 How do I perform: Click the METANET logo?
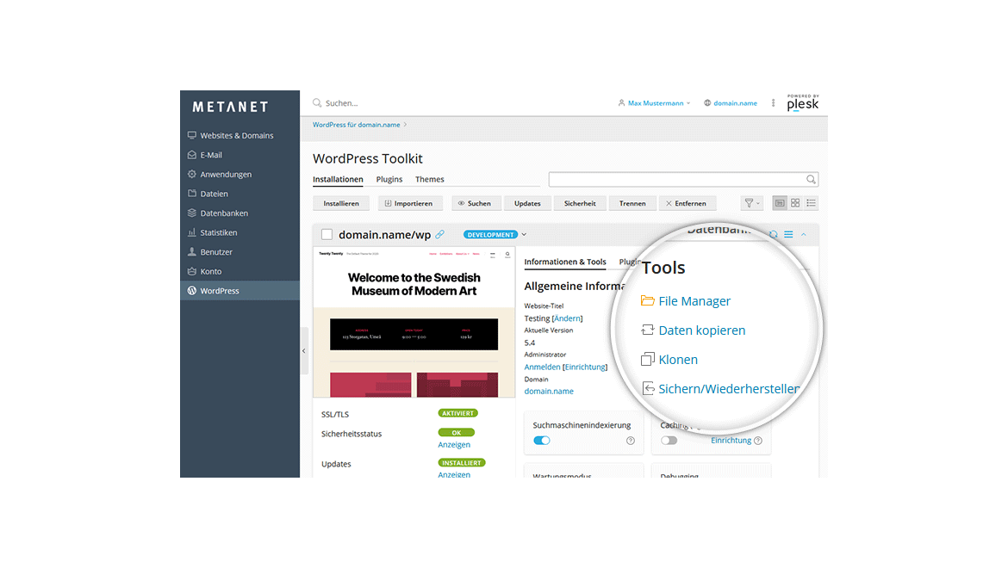tap(230, 108)
